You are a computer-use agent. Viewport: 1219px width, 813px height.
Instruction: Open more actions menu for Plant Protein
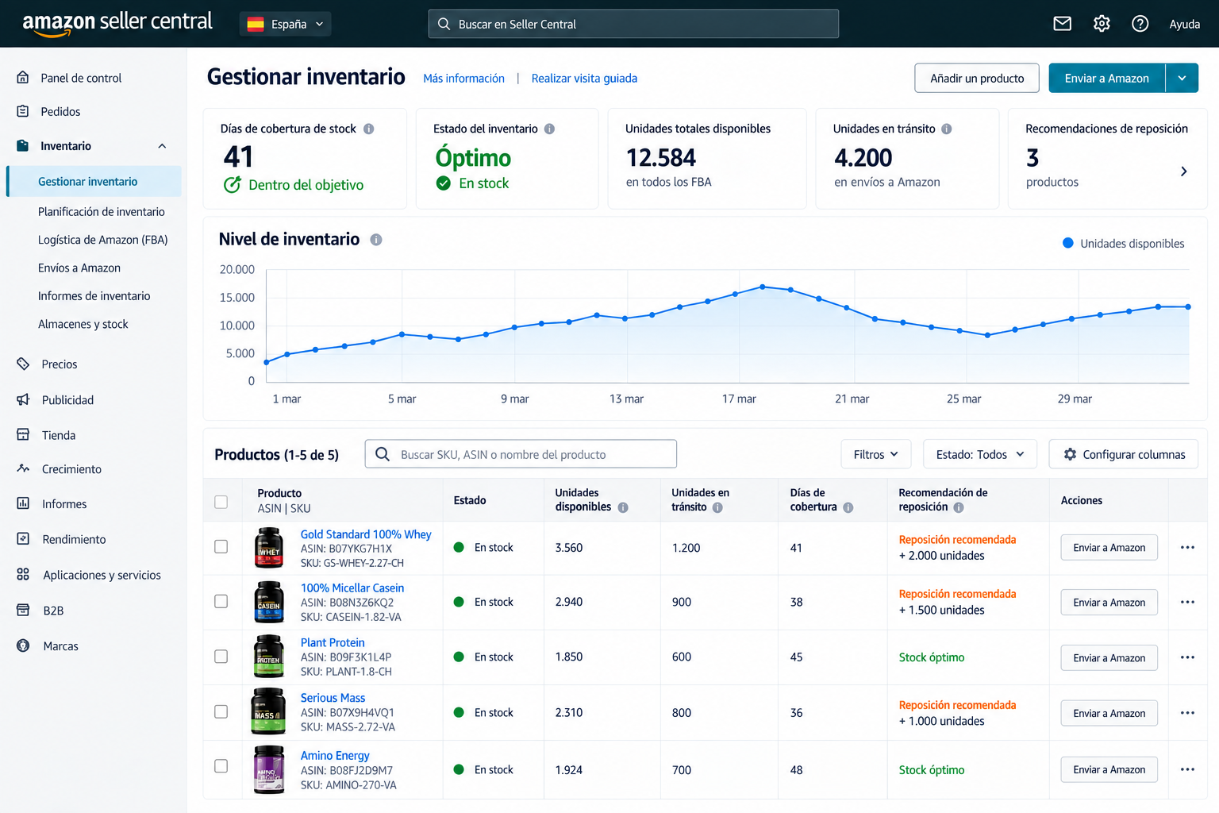click(1187, 657)
